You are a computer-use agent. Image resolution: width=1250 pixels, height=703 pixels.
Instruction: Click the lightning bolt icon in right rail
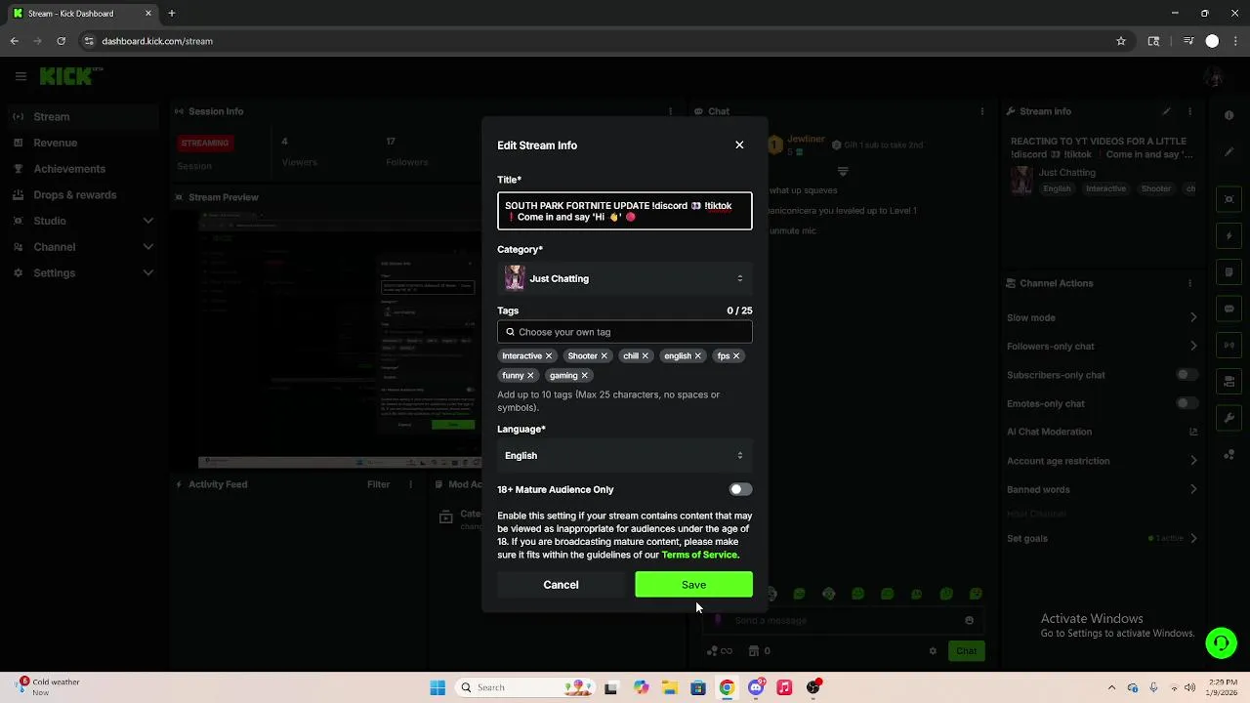click(1229, 236)
